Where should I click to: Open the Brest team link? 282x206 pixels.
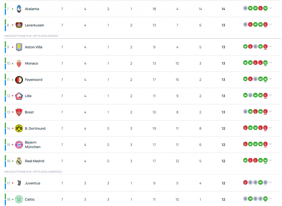pyautogui.click(x=29, y=112)
